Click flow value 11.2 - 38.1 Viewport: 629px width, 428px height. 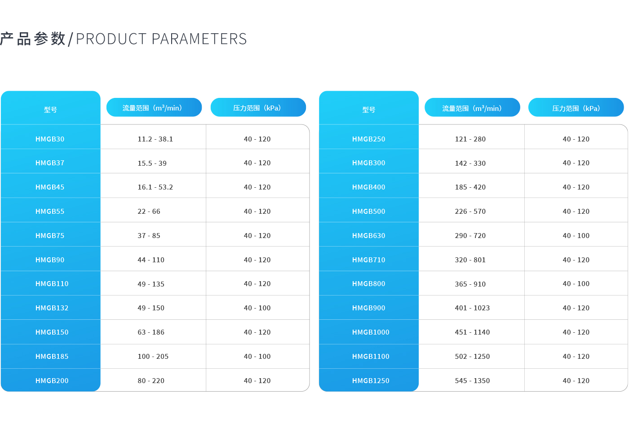pyautogui.click(x=155, y=139)
